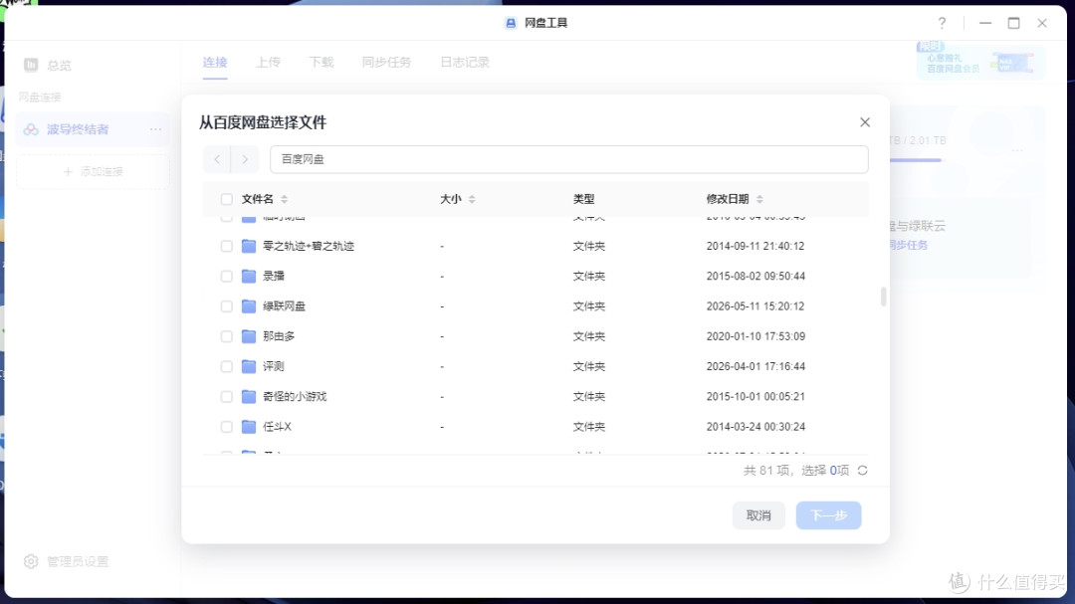Select the folder name 奇怪的小游戏
Screen dimensions: 1075x604
point(295,397)
